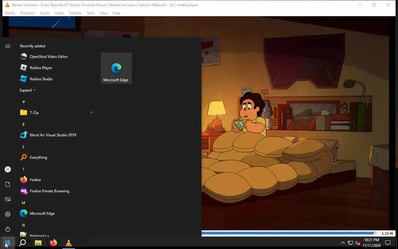This screenshot has width=398, height=249.
Task: Click Expand under Recently added
Action: click(28, 90)
